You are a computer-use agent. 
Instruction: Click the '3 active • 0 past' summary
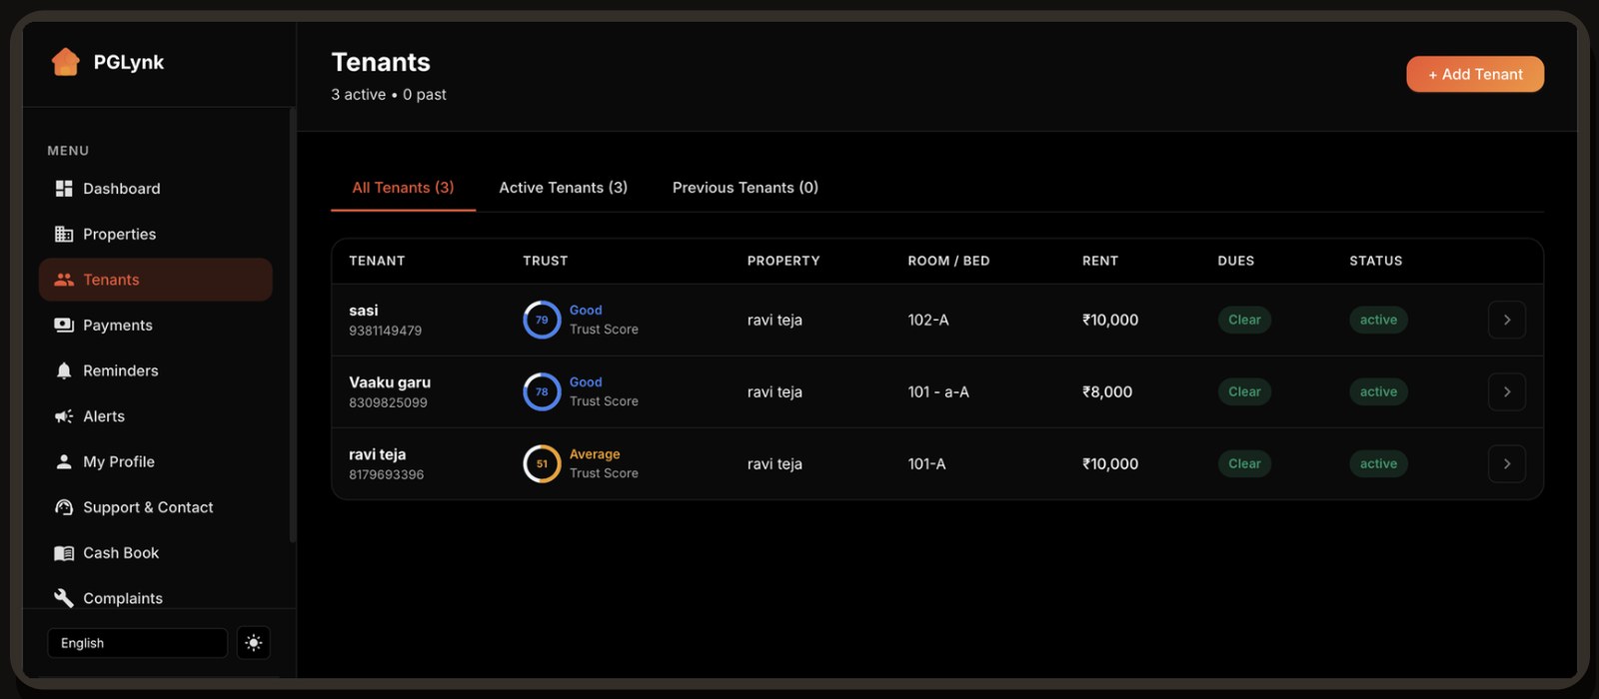pos(389,95)
